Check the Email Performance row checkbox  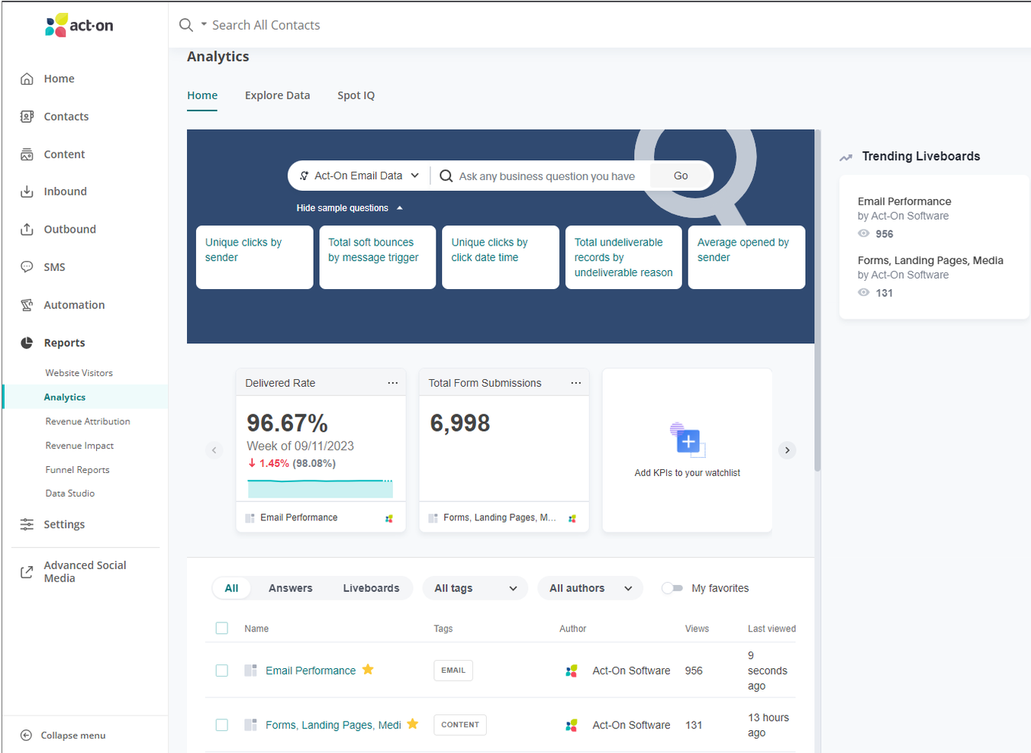tap(222, 671)
